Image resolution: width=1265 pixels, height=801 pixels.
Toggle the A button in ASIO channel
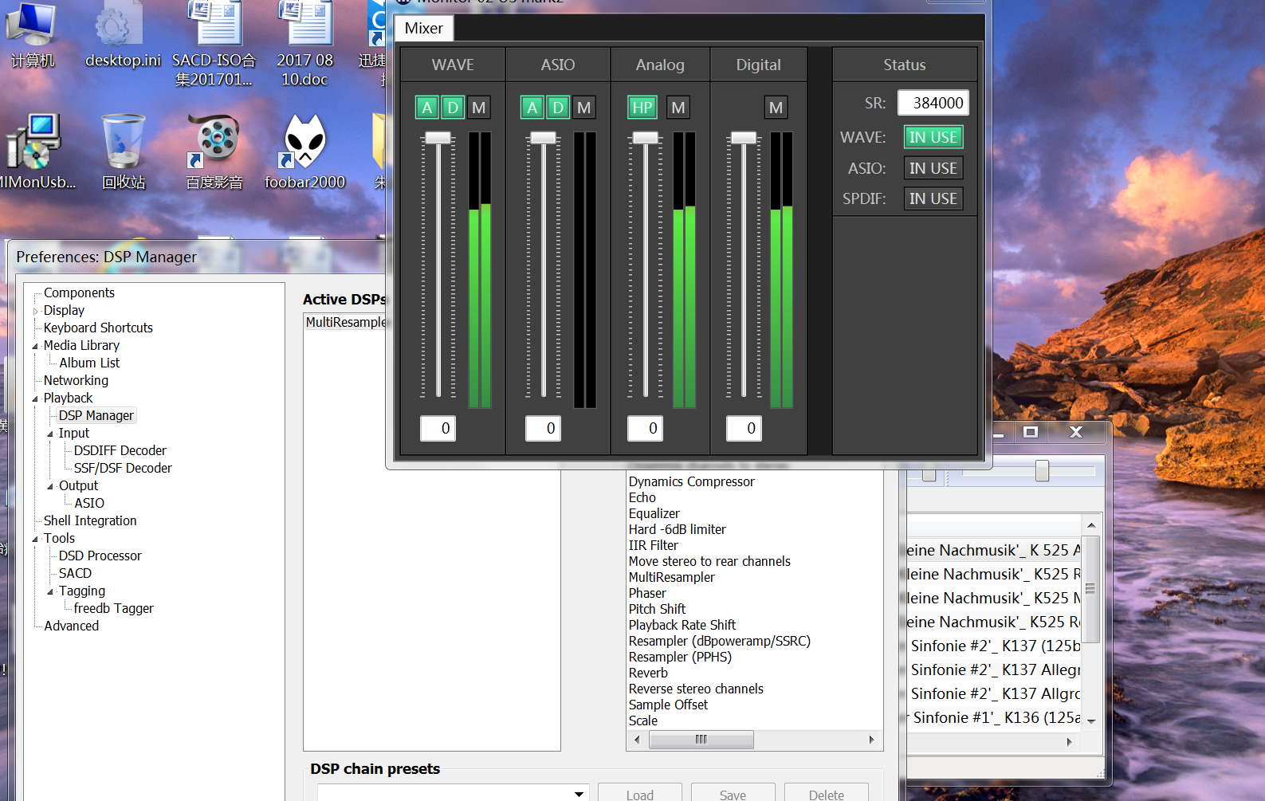532,108
